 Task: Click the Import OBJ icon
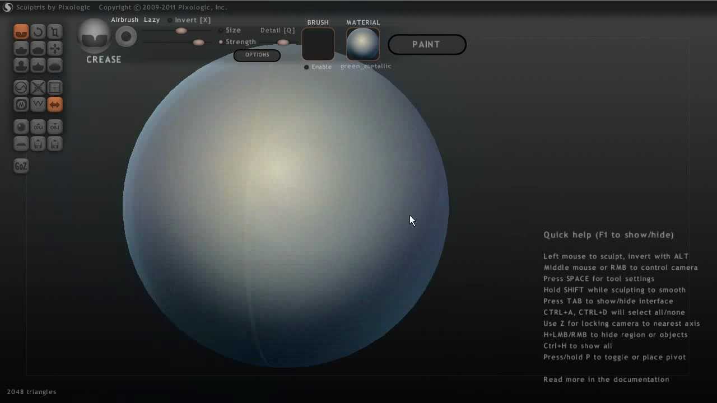point(38,127)
